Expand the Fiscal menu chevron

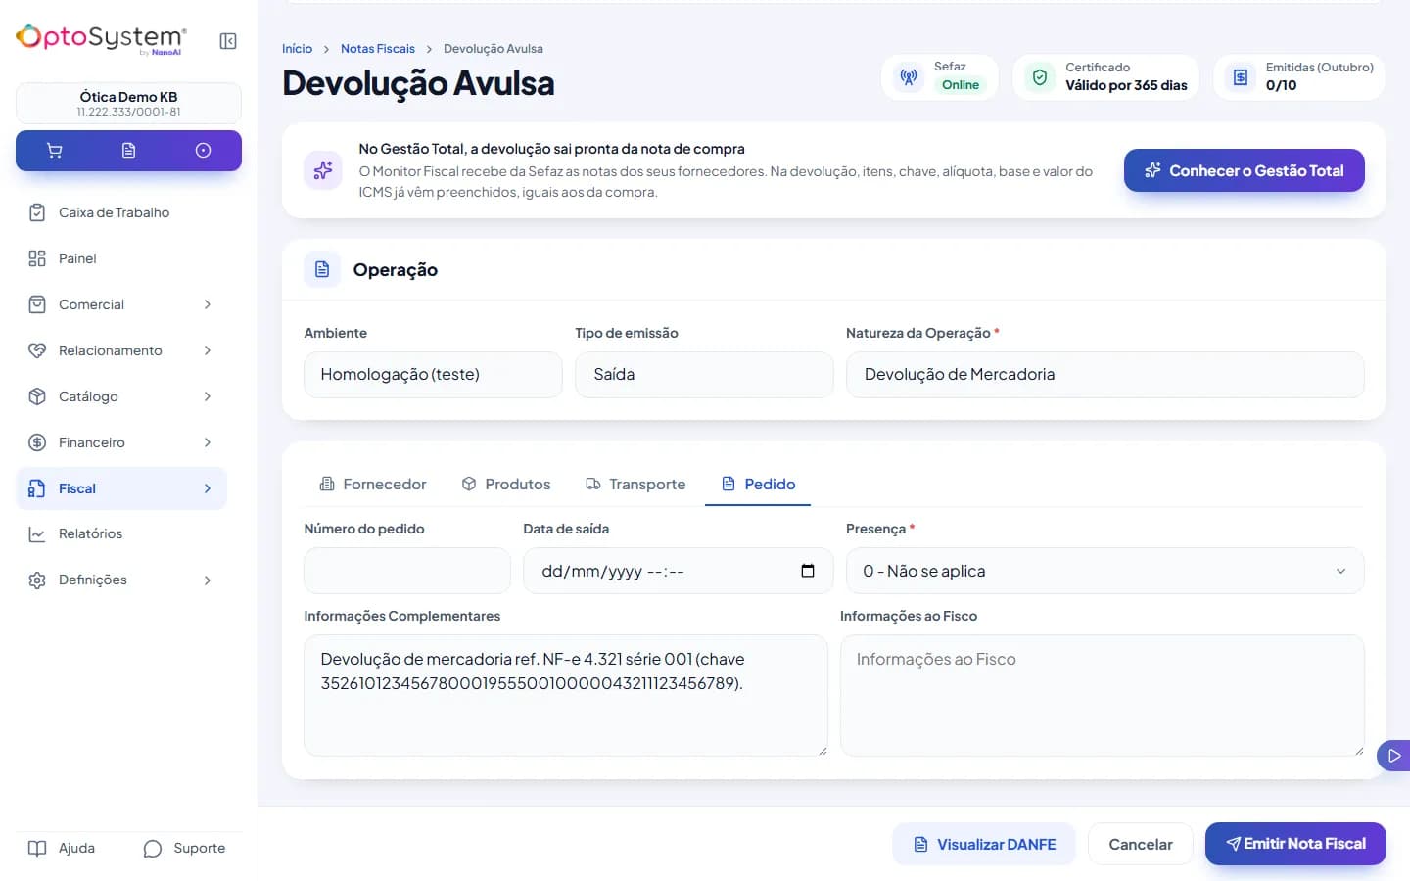(x=208, y=488)
